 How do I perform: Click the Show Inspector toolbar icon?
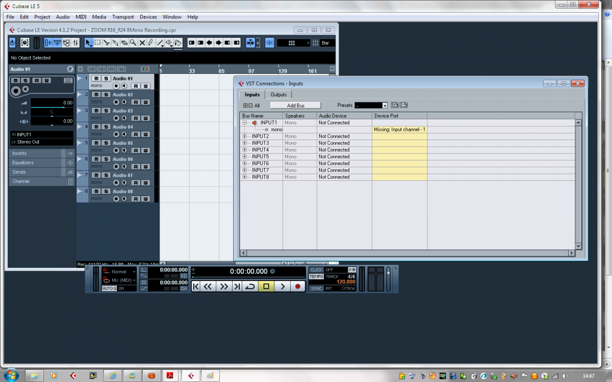pos(48,43)
